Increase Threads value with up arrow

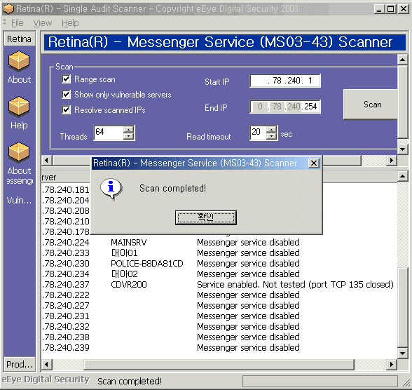[x=128, y=129]
